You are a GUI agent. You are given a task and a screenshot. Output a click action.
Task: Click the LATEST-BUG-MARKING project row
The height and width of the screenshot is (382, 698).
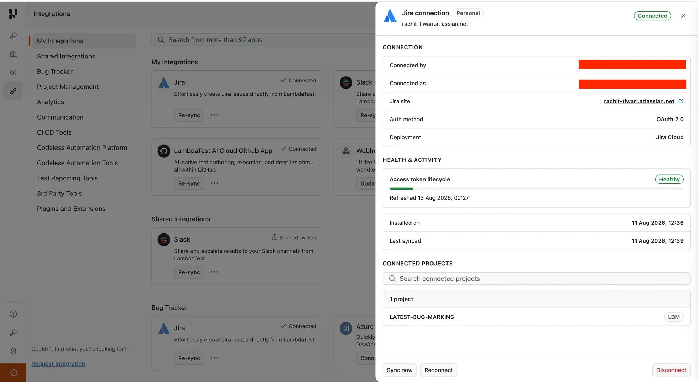[536, 317]
